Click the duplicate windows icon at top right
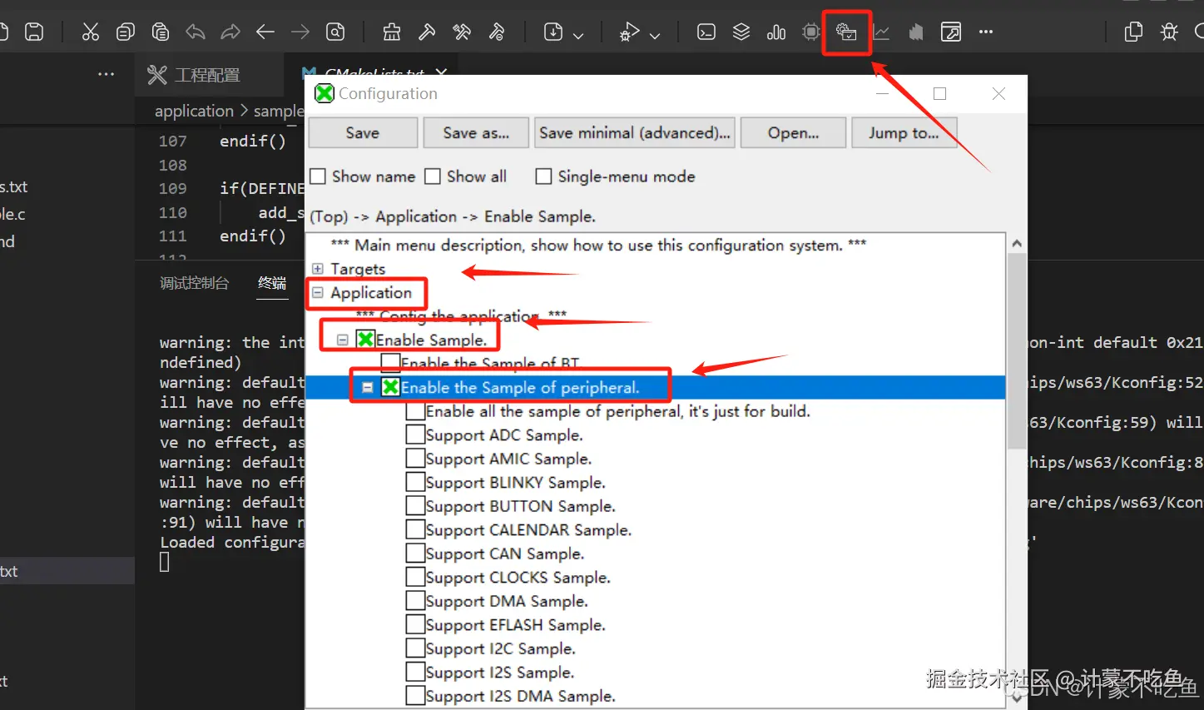Image resolution: width=1204 pixels, height=710 pixels. tap(1133, 32)
